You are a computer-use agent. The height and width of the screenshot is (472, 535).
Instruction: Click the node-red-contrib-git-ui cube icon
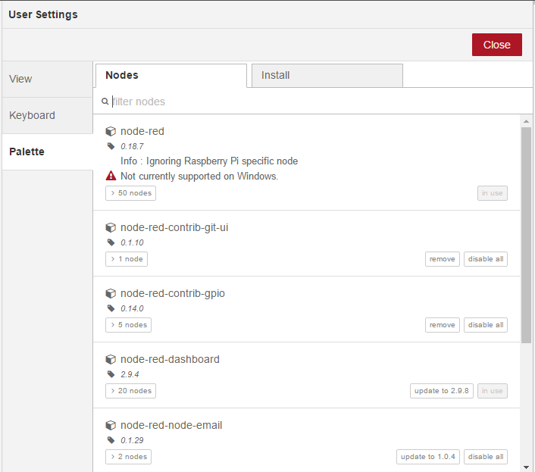[x=111, y=227]
